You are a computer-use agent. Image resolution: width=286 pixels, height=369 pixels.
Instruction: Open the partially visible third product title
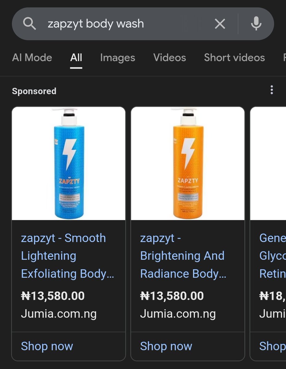272,256
